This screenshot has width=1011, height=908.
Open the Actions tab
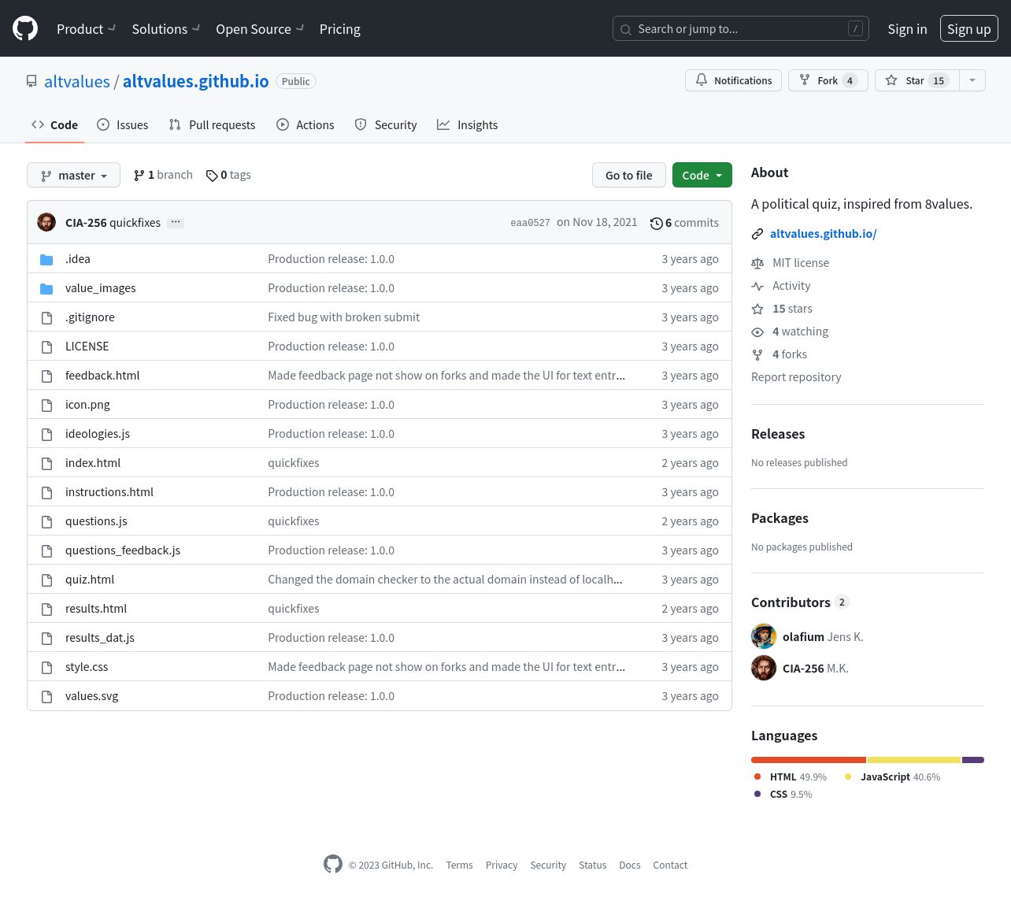tap(306, 124)
